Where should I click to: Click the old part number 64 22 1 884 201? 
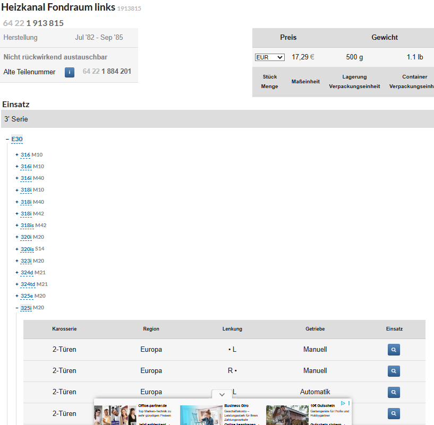tap(107, 72)
